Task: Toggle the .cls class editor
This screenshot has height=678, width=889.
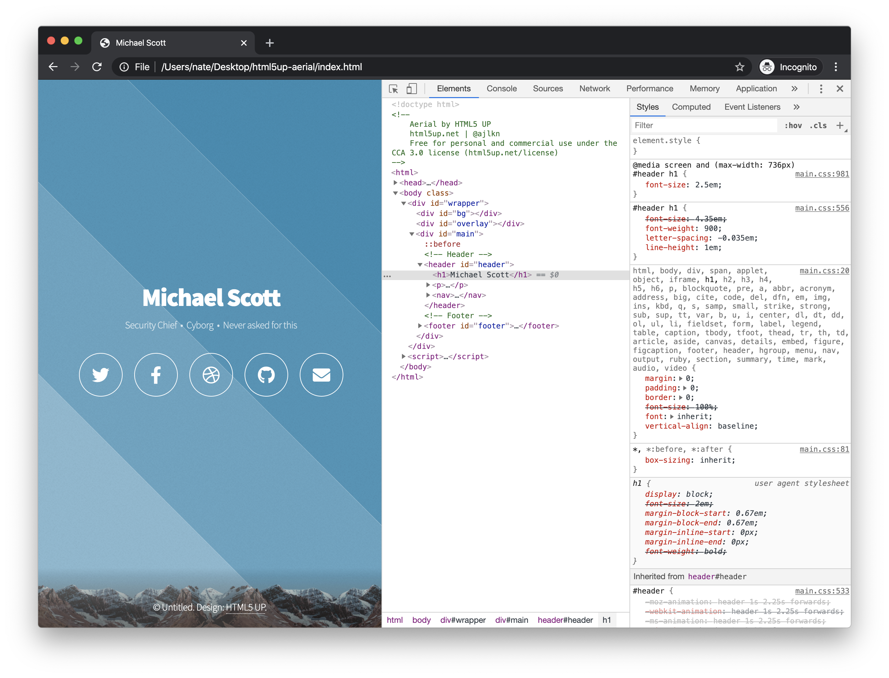Action: click(818, 125)
